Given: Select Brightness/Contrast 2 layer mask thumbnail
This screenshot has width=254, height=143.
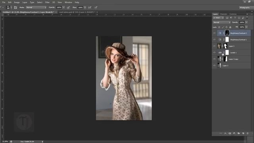Looking at the screenshot, I should (227, 33).
